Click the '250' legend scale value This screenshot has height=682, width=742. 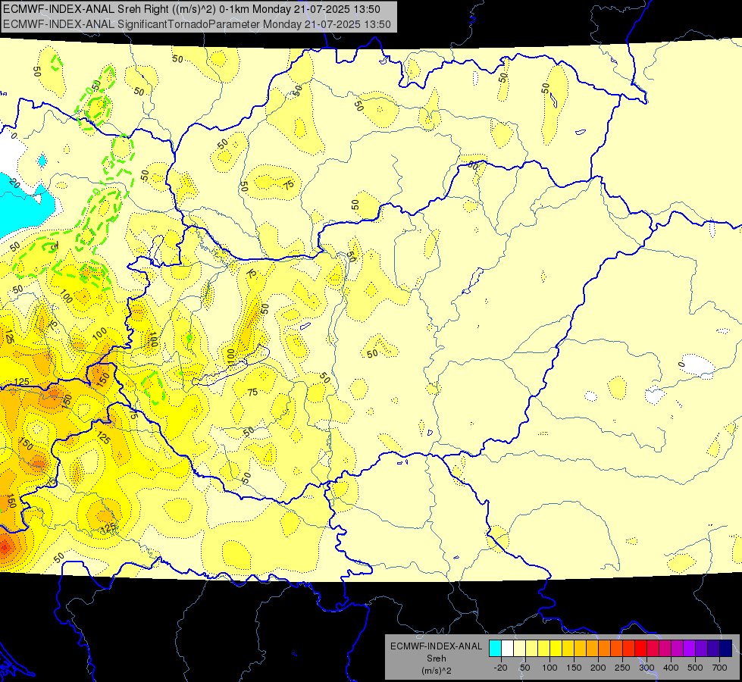pyautogui.click(x=622, y=668)
